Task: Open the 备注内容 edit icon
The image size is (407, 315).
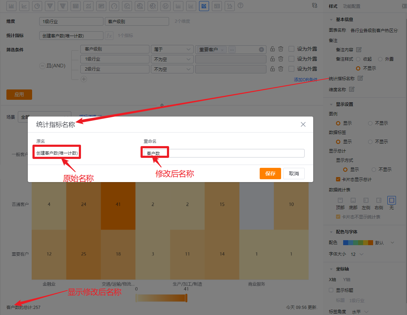Action: click(359, 50)
